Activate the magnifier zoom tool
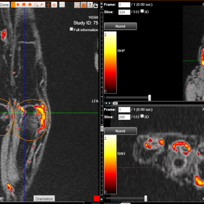Screen dimensions: 204x204 coord(36,5)
